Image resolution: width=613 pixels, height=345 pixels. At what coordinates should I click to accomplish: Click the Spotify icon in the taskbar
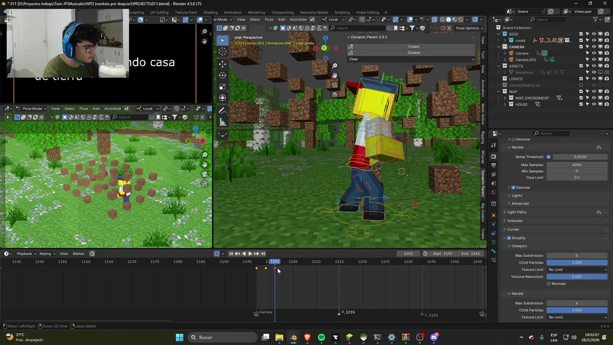click(321, 337)
